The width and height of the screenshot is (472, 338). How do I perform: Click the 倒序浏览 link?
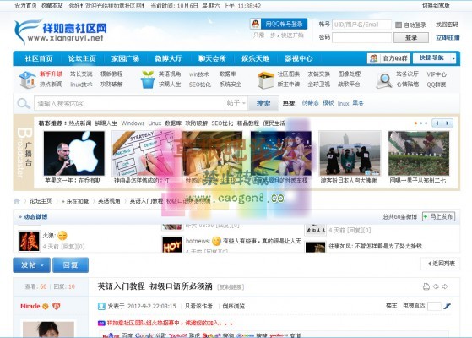pyautogui.click(x=234, y=306)
